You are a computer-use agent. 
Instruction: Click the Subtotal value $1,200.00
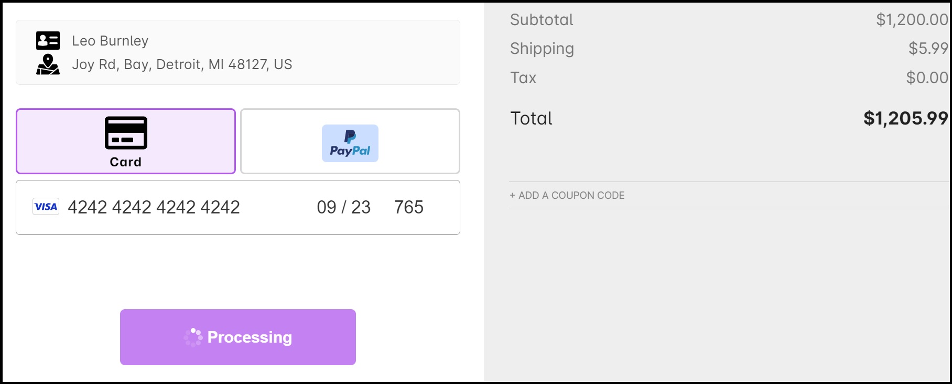(x=912, y=20)
